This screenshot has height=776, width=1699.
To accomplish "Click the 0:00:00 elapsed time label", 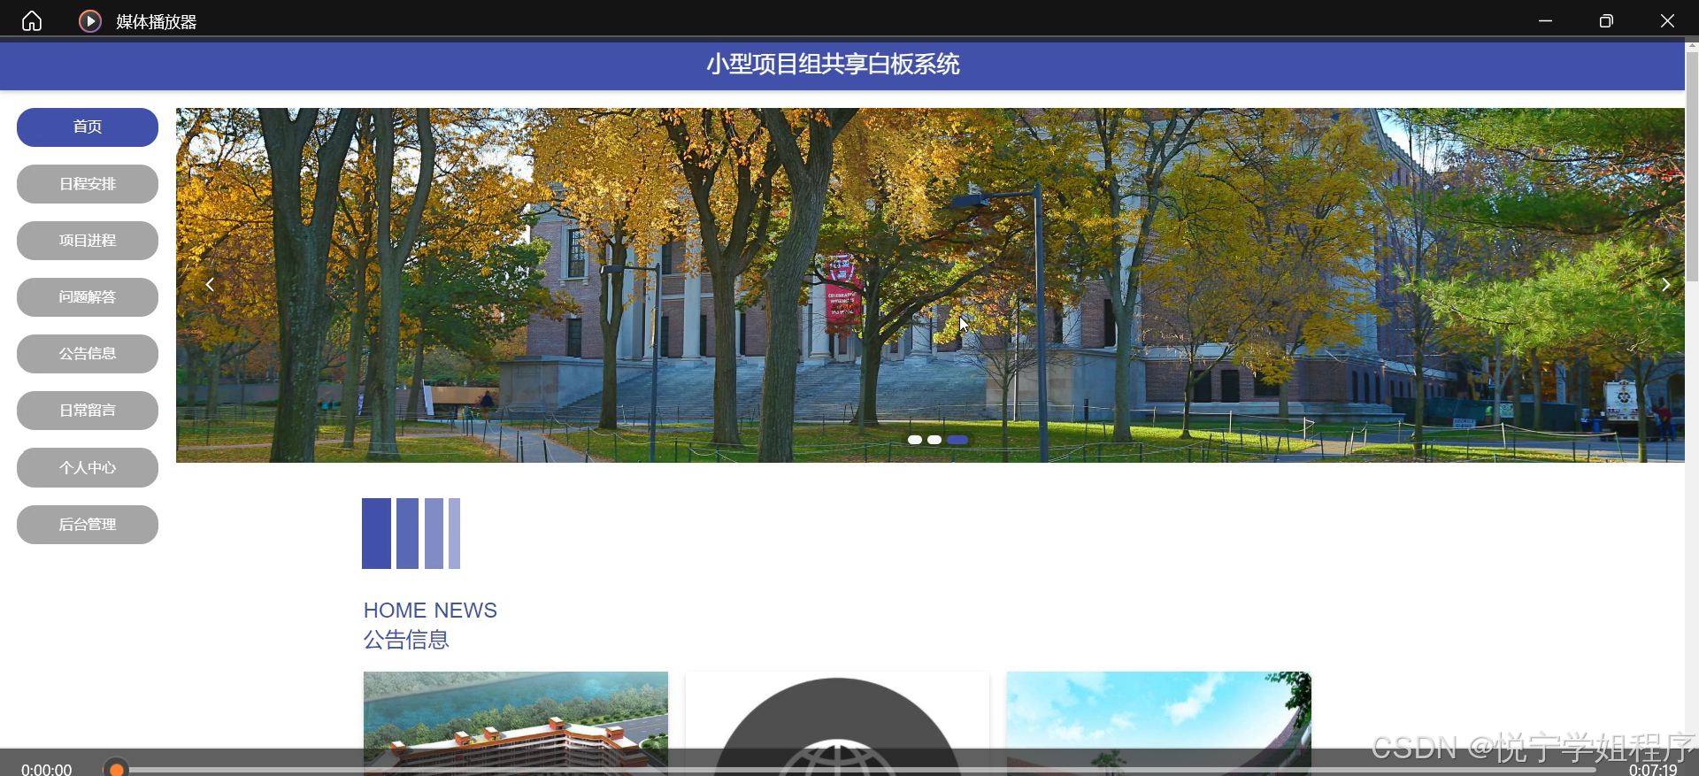I will coord(46,769).
